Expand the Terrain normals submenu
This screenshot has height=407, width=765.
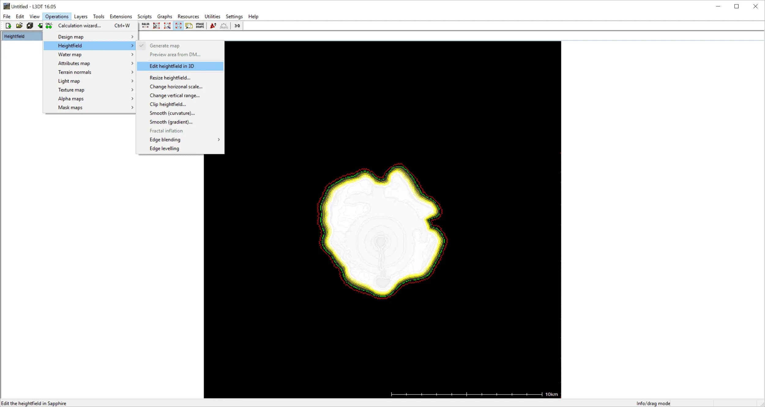click(x=90, y=72)
